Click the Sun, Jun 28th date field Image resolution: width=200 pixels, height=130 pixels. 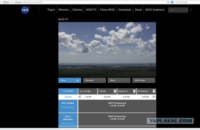[x=88, y=91]
